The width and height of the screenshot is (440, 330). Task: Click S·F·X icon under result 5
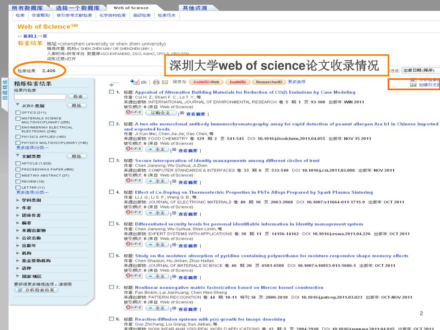click(x=134, y=244)
